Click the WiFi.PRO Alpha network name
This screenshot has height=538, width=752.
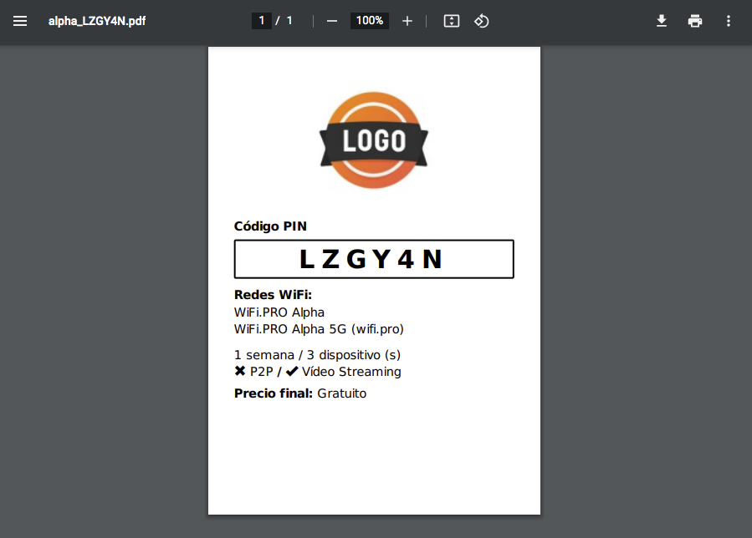click(279, 312)
